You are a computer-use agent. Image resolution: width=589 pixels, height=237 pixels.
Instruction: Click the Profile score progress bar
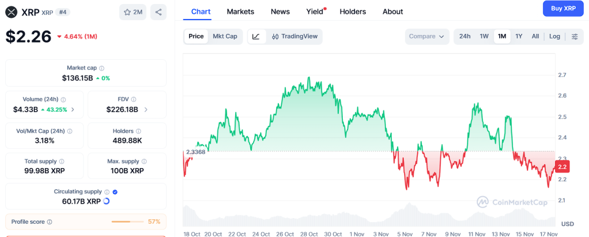coord(128,222)
